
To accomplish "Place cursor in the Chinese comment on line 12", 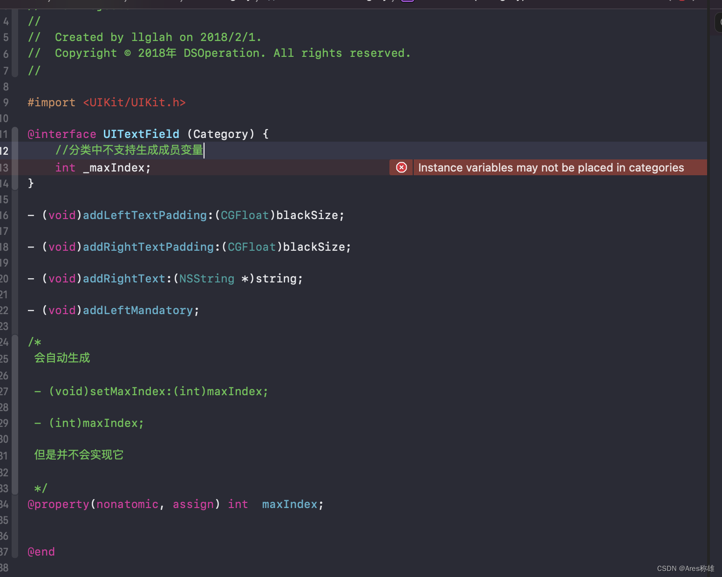I will [129, 150].
